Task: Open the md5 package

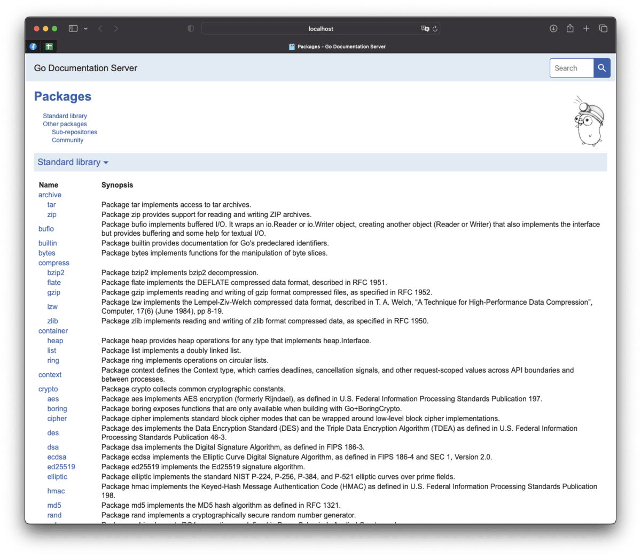Action: tap(54, 506)
